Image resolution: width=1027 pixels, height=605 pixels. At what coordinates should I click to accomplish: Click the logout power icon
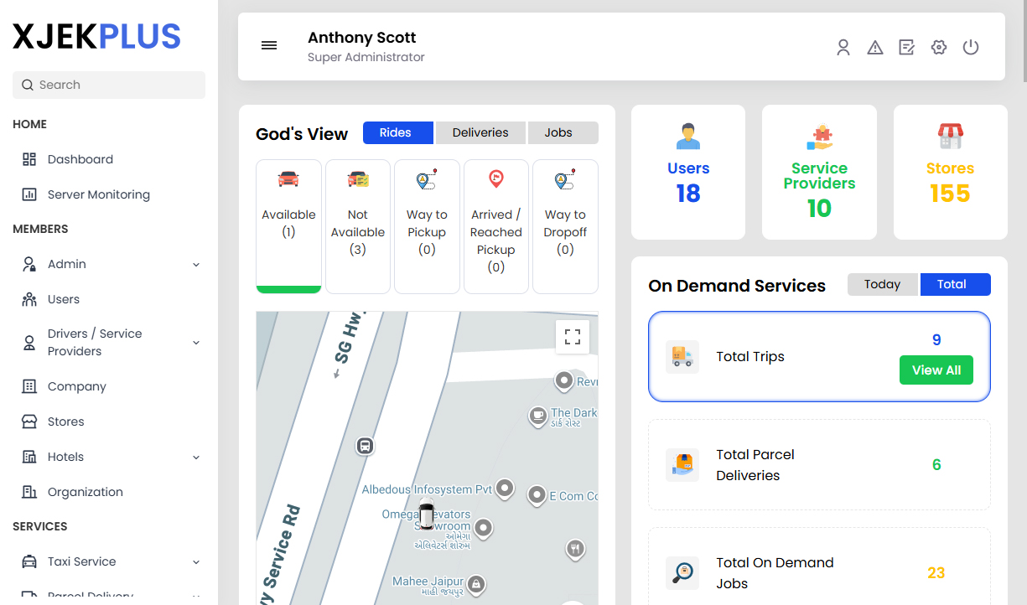coord(971,47)
